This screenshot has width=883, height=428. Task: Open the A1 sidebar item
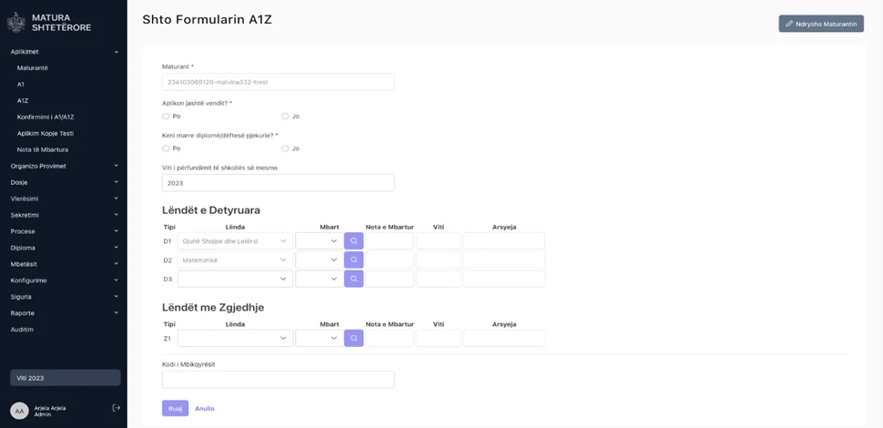coord(21,85)
